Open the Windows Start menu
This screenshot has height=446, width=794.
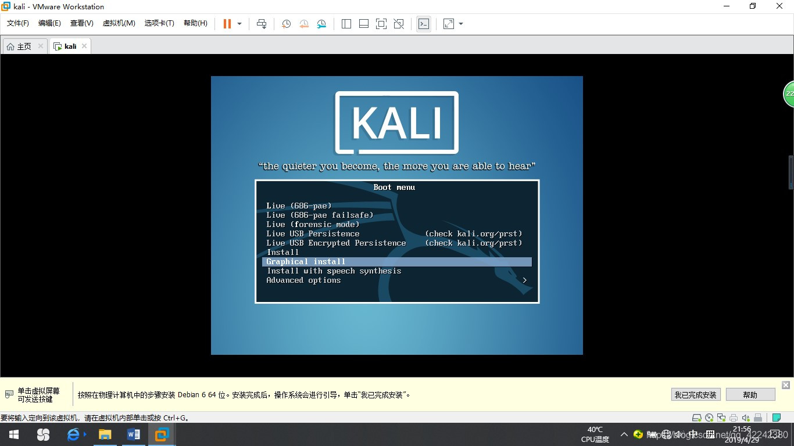click(14, 434)
